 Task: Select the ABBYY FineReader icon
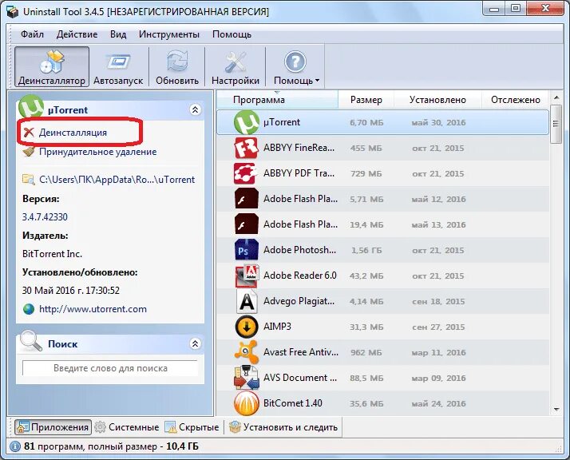tap(247, 148)
